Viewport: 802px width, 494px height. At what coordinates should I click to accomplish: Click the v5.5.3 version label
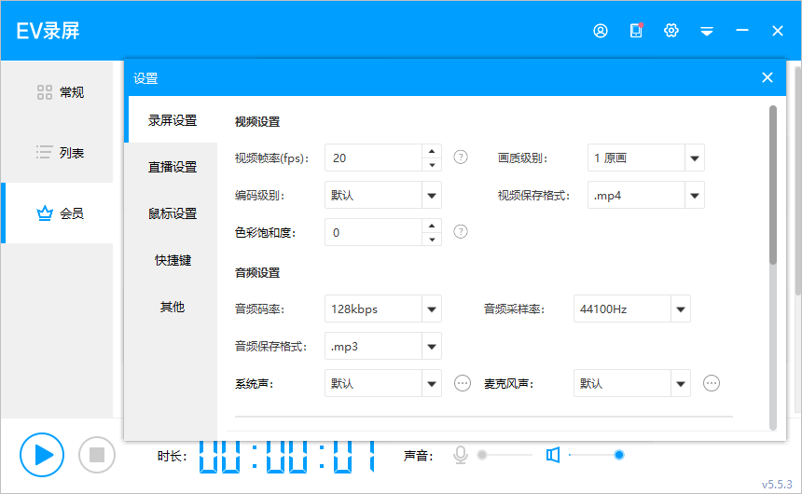coord(777,484)
